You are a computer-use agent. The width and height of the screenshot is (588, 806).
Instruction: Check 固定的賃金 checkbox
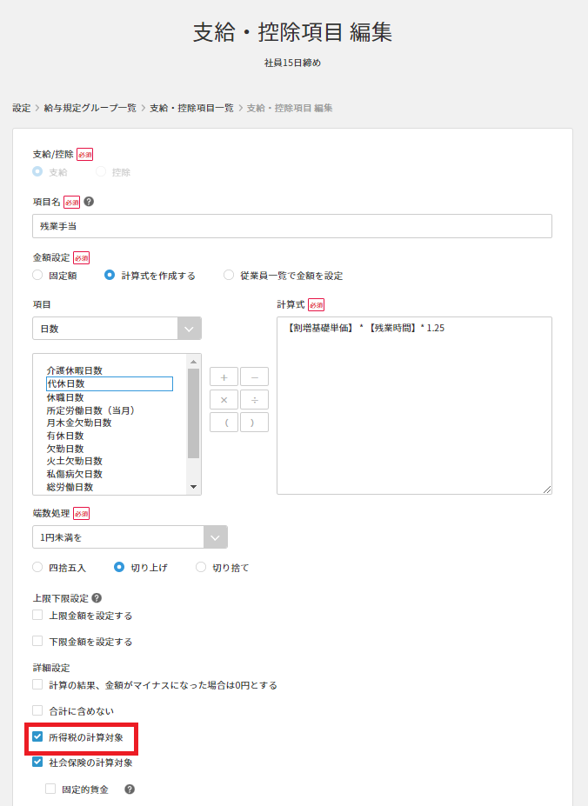(50, 789)
